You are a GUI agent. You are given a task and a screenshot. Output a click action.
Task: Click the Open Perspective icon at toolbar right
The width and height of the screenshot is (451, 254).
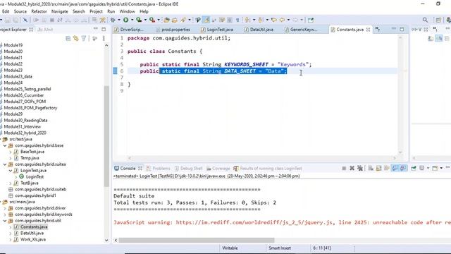(x=438, y=20)
